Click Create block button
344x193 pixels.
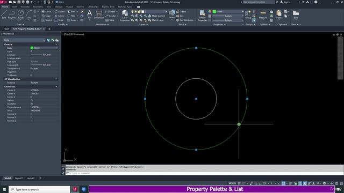181,12
